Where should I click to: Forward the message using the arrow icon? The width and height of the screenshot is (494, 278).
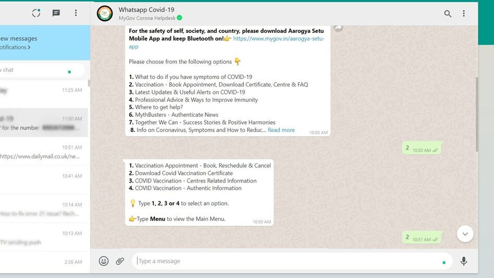point(338,28)
